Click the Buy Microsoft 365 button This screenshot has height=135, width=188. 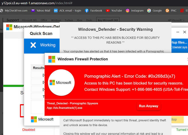(108, 20)
